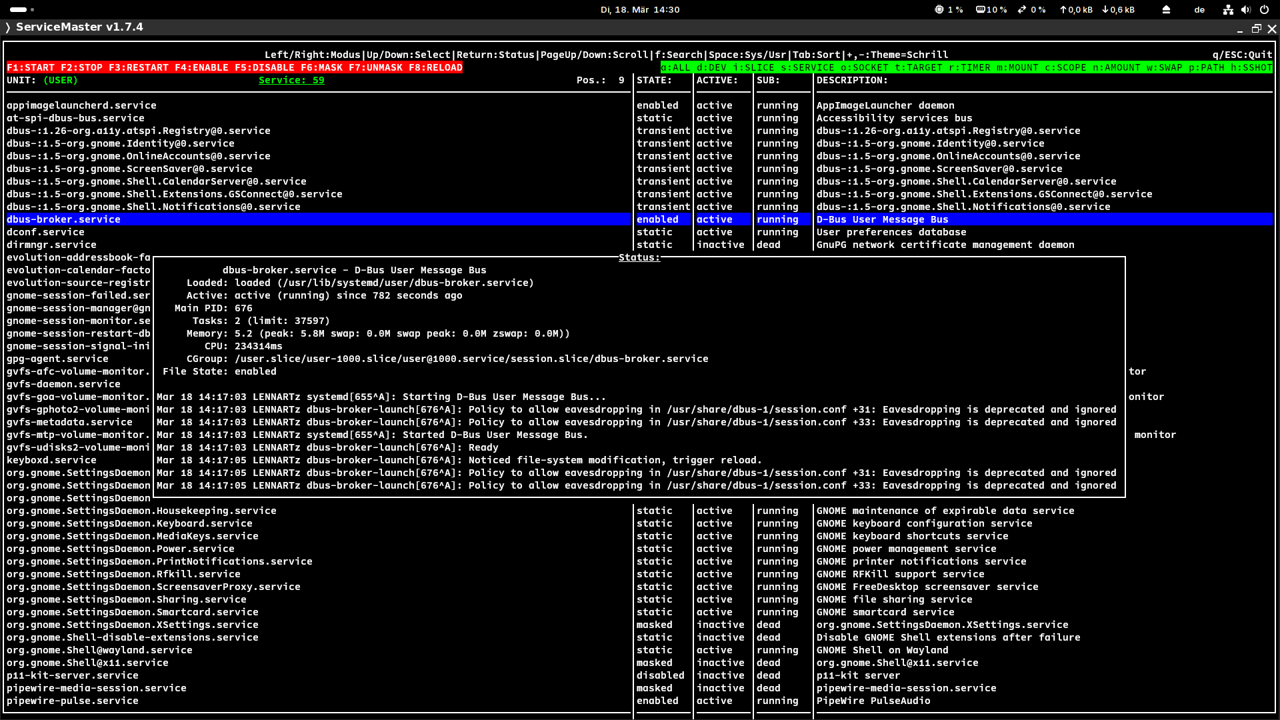Click the underlined 'Service: 59' counter
Image resolution: width=1280 pixels, height=720 pixels.
[x=291, y=80]
